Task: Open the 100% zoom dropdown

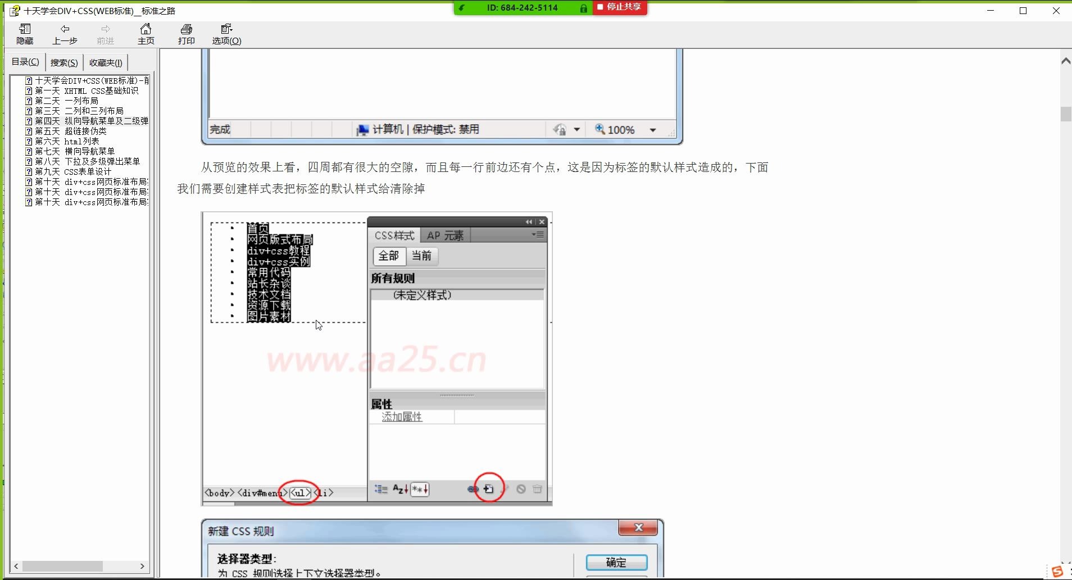Action: 652,129
